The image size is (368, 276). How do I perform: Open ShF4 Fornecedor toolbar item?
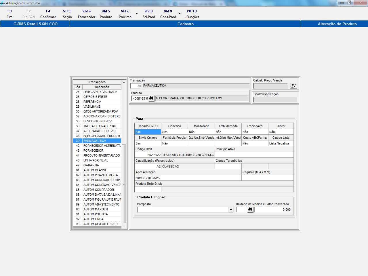(87, 14)
